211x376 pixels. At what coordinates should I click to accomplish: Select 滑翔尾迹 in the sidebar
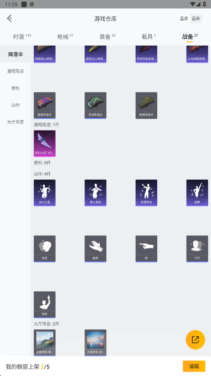pyautogui.click(x=15, y=71)
